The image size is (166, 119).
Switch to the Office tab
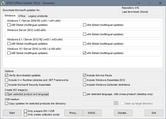point(22,16)
